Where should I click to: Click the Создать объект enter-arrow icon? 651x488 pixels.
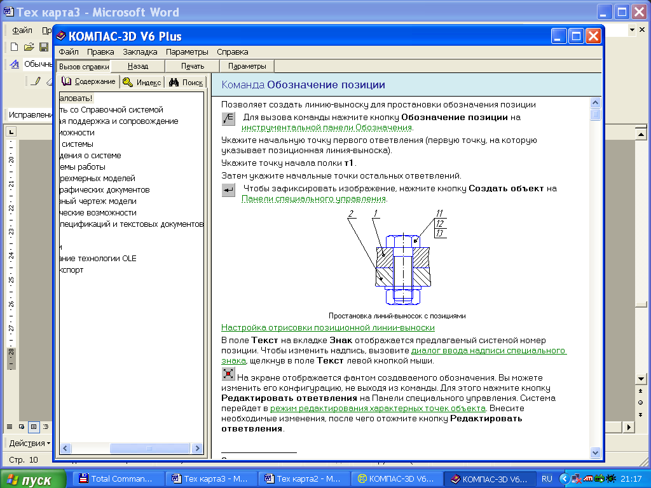coord(228,191)
